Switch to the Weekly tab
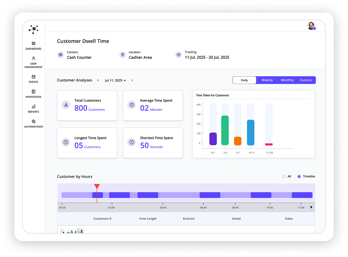Screen dimensions: 348x257 coord(267,80)
